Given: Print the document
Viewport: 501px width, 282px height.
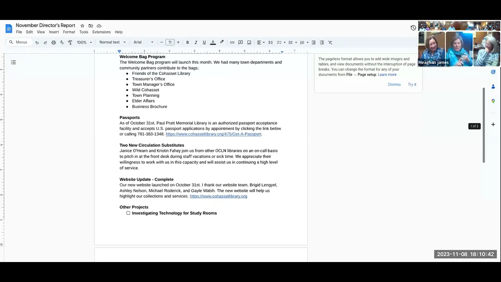Looking at the screenshot, I should (54, 42).
